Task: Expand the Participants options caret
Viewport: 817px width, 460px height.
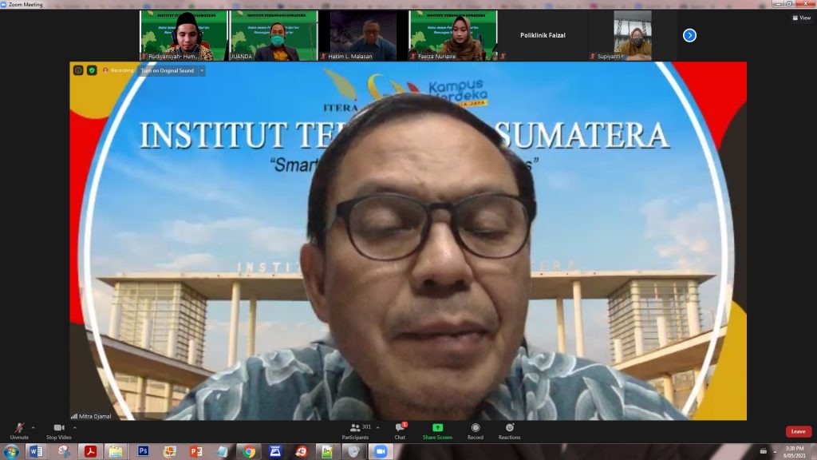Action: (377, 428)
